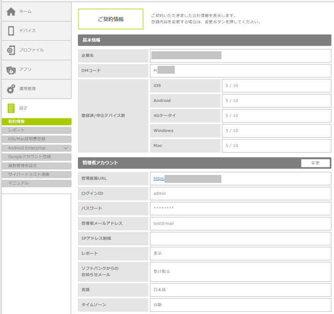Image resolution: width=334 pixels, height=314 pixels.
Task: Click the Device smartphone icon
Action: click(11, 31)
